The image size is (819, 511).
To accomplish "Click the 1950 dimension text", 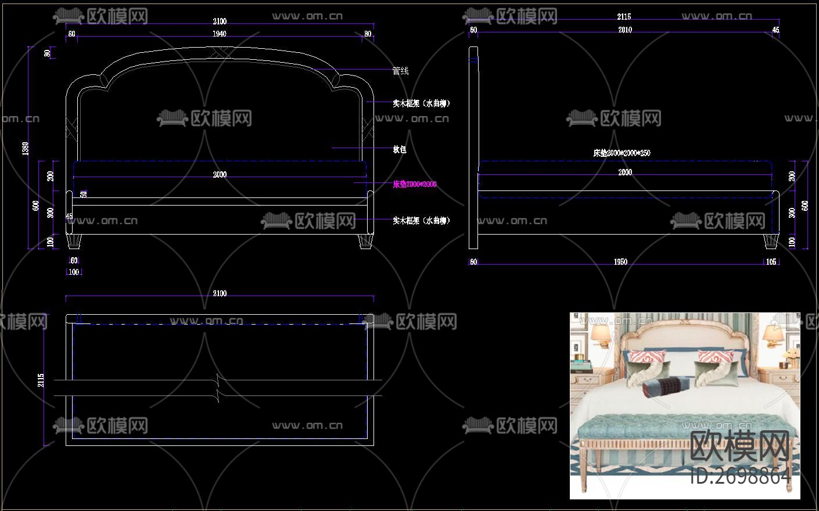I will [x=620, y=262].
